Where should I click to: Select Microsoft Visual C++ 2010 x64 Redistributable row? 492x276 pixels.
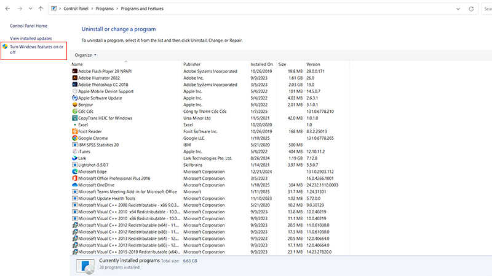[x=209, y=212]
